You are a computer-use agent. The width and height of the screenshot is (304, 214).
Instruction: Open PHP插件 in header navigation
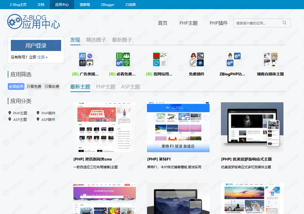click(x=219, y=23)
